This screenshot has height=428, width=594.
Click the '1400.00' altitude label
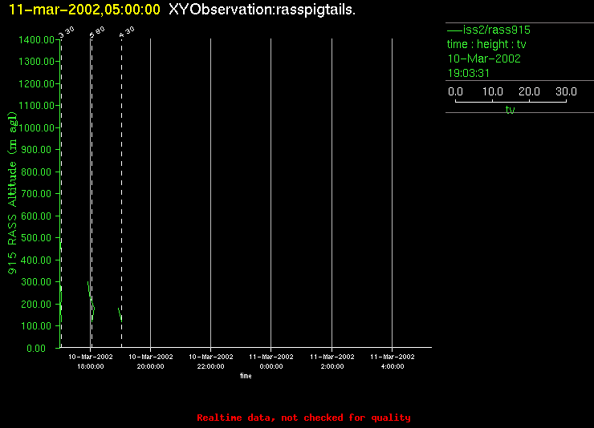click(x=36, y=40)
